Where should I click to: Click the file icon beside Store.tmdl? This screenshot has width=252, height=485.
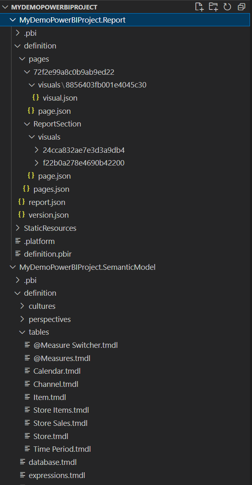click(27, 436)
